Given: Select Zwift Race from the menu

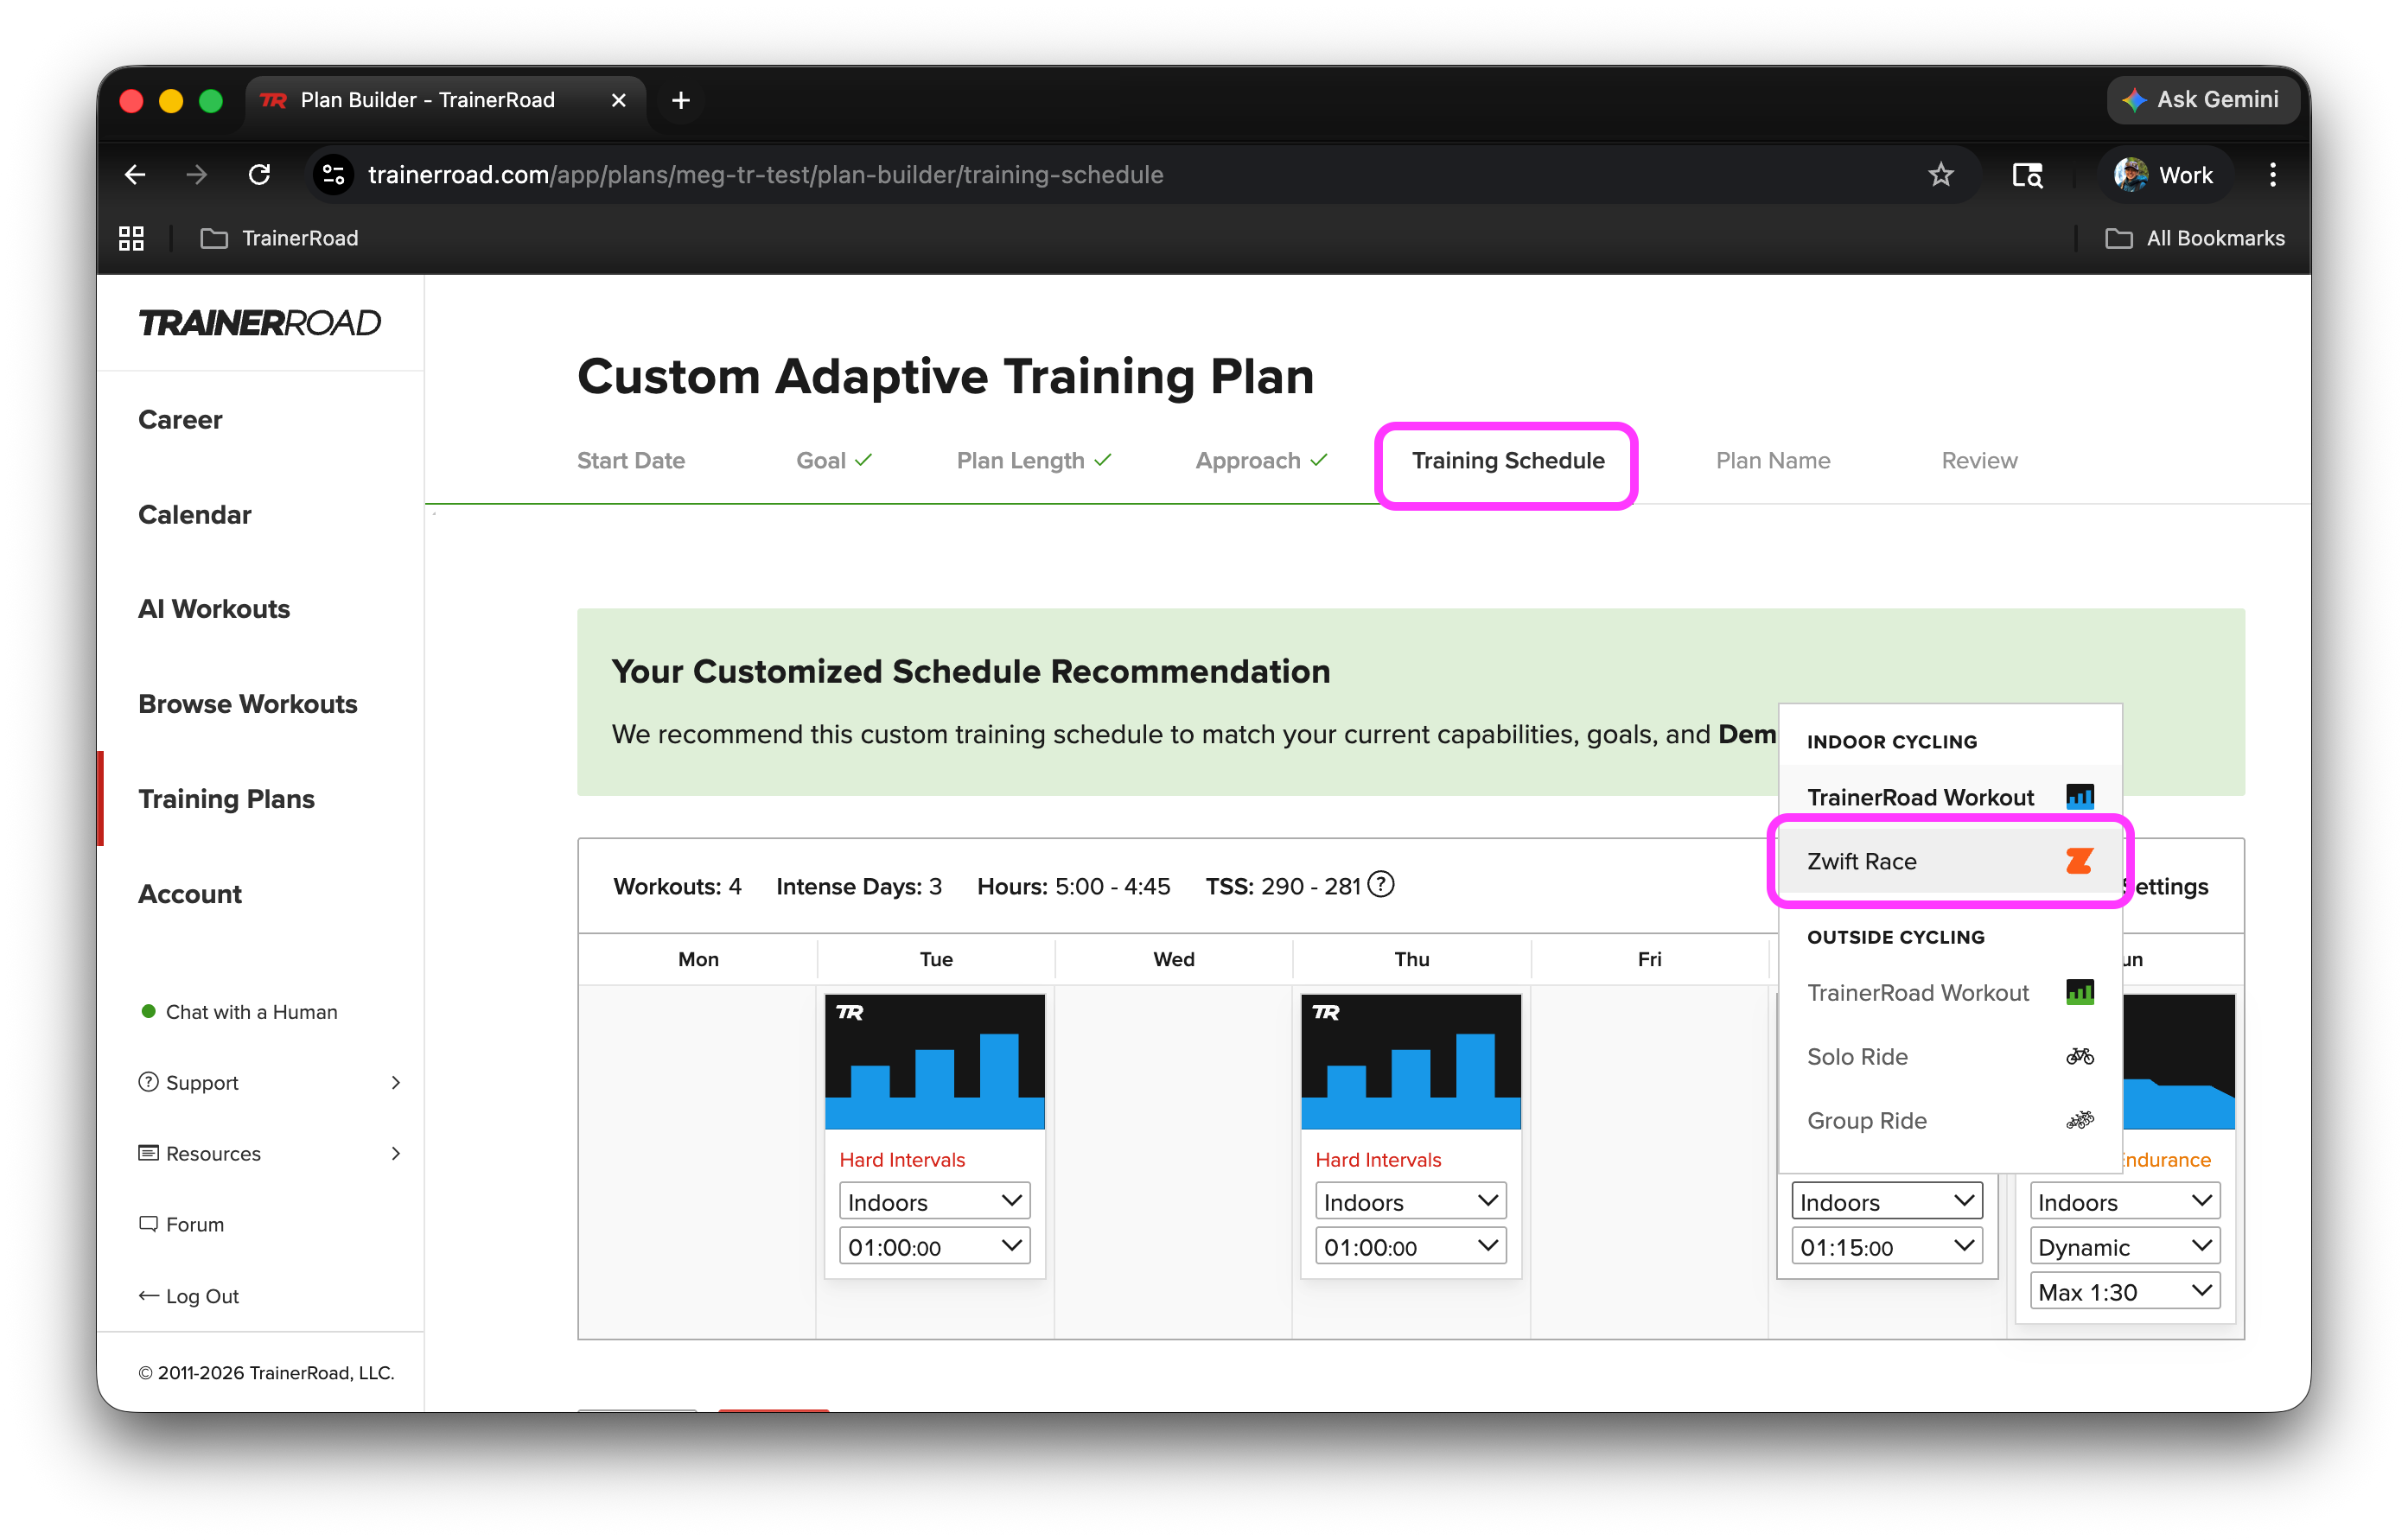Looking at the screenshot, I should pyautogui.click(x=1950, y=861).
